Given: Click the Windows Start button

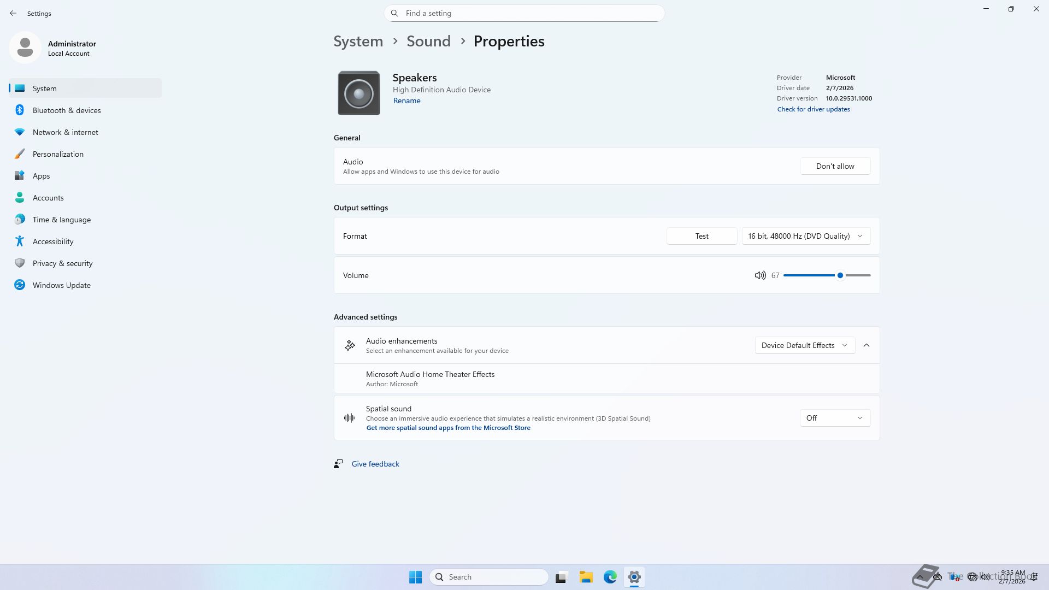Looking at the screenshot, I should coord(415,577).
